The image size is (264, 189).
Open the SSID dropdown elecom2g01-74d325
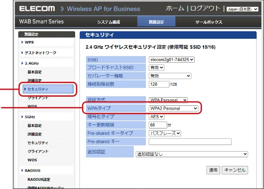click(x=172, y=60)
